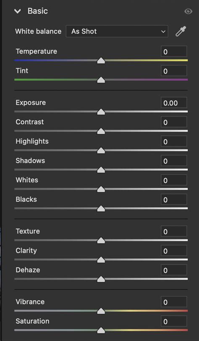Screen dimensions: 199x341
Task: Collapse the Basic panel chevron
Action: [x=17, y=11]
